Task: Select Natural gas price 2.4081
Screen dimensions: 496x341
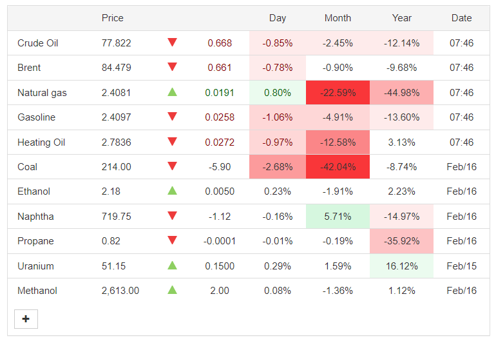Action: (117, 93)
